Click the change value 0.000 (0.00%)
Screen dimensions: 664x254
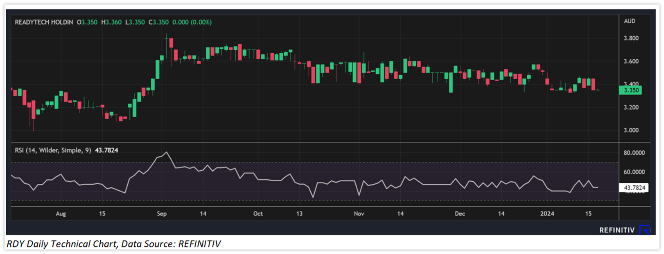point(192,22)
